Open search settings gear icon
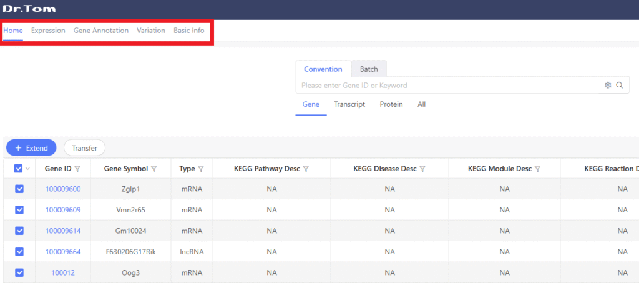This screenshot has width=639, height=283. [x=607, y=86]
